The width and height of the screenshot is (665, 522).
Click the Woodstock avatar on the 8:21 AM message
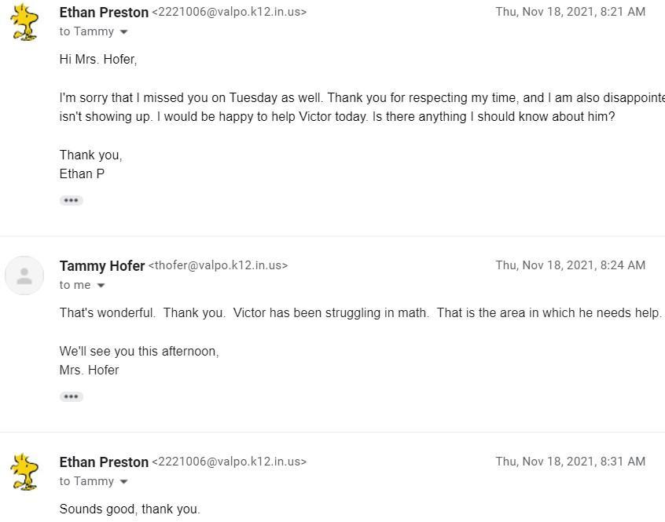click(25, 21)
